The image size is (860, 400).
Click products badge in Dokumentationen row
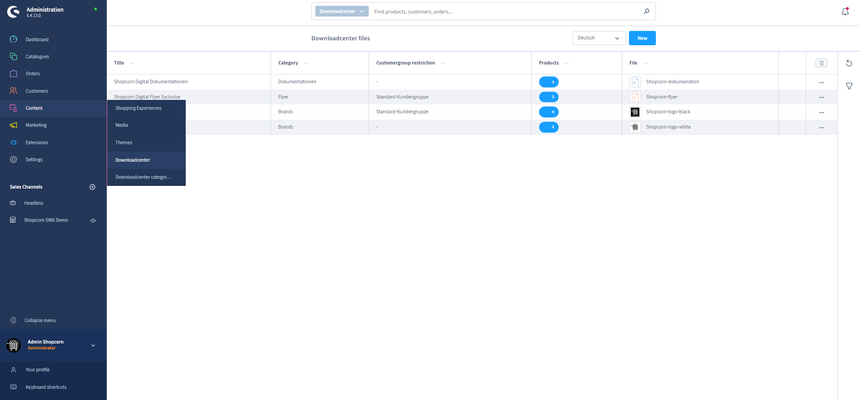point(549,82)
